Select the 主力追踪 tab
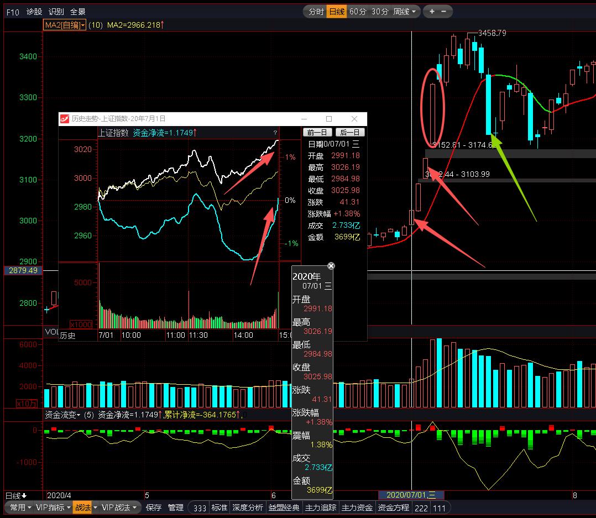 click(320, 507)
